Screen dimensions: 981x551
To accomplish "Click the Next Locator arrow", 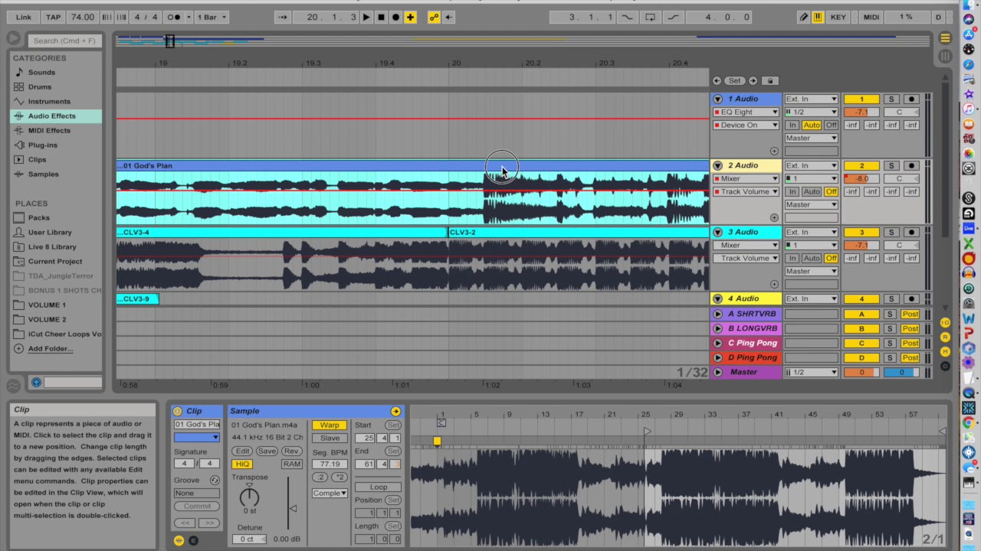I will [753, 80].
